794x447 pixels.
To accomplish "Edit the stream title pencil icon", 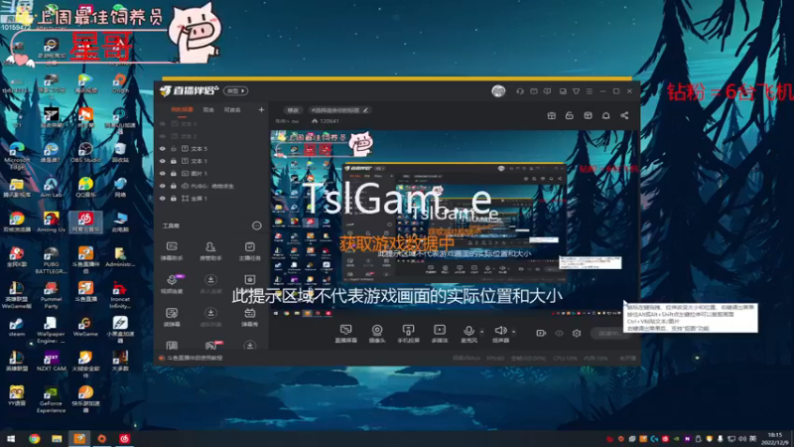I will coord(365,110).
